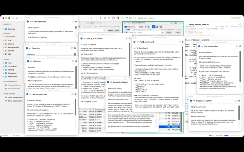Click the blue help icon in Brightness Control window
This screenshot has width=244, height=152.
coord(191,101)
